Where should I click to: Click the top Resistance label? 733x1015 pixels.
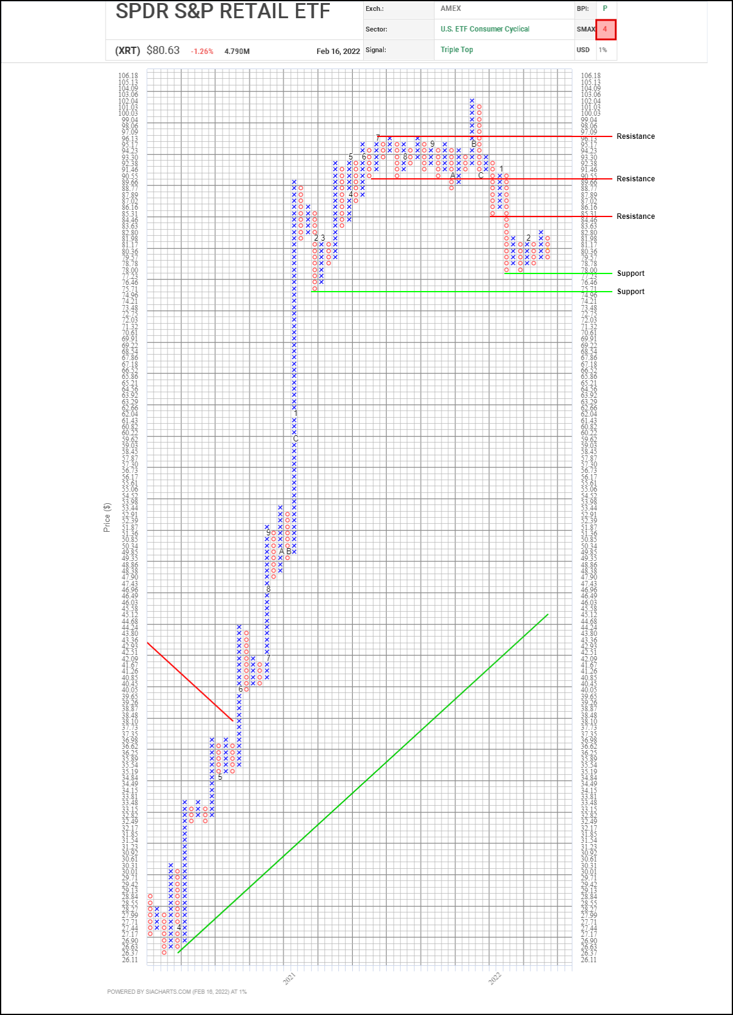(x=635, y=136)
